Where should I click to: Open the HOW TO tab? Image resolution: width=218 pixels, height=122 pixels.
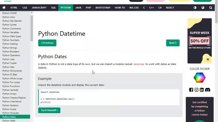120,7
